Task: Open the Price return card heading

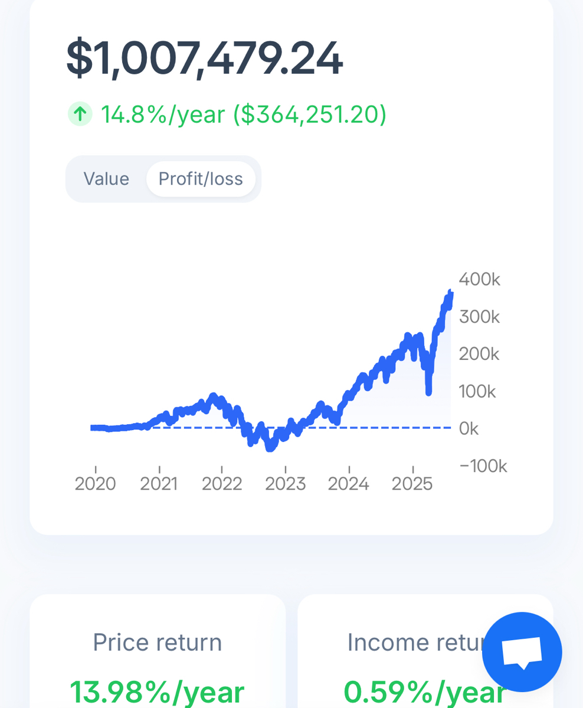Action: [x=158, y=643]
